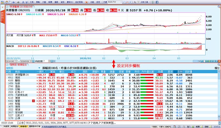Click the new page document icon
The width and height of the screenshot is (221, 128).
click(10, 2)
